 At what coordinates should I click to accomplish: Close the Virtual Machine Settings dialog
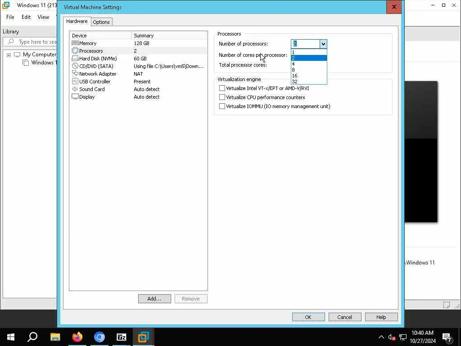point(393,7)
